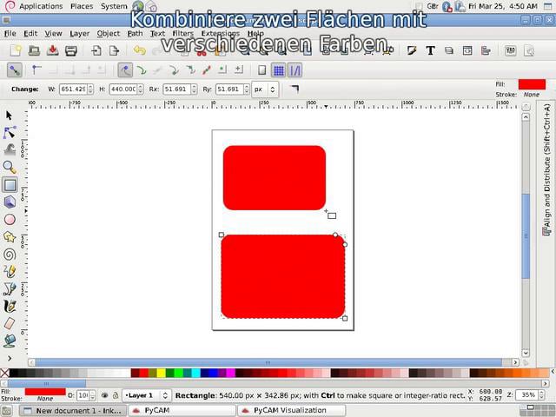556x417 pixels.
Task: Open Align and Distribute toolbar icon
Action: [486, 50]
